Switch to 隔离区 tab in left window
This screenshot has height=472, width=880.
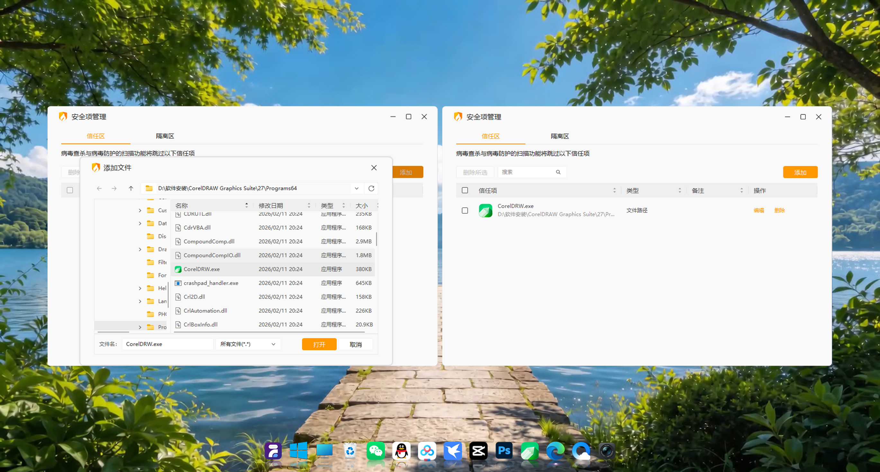click(165, 136)
